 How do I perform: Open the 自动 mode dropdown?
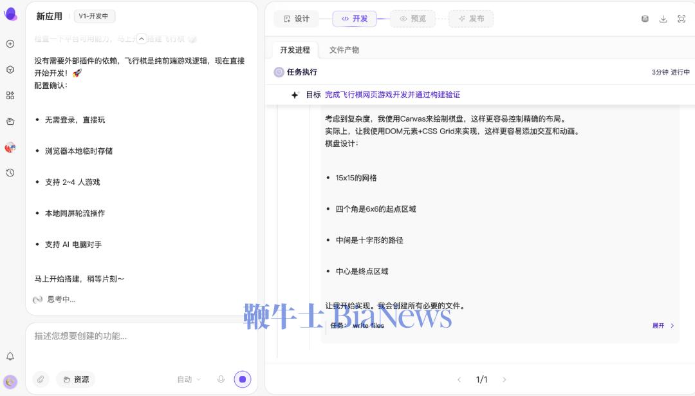point(189,380)
